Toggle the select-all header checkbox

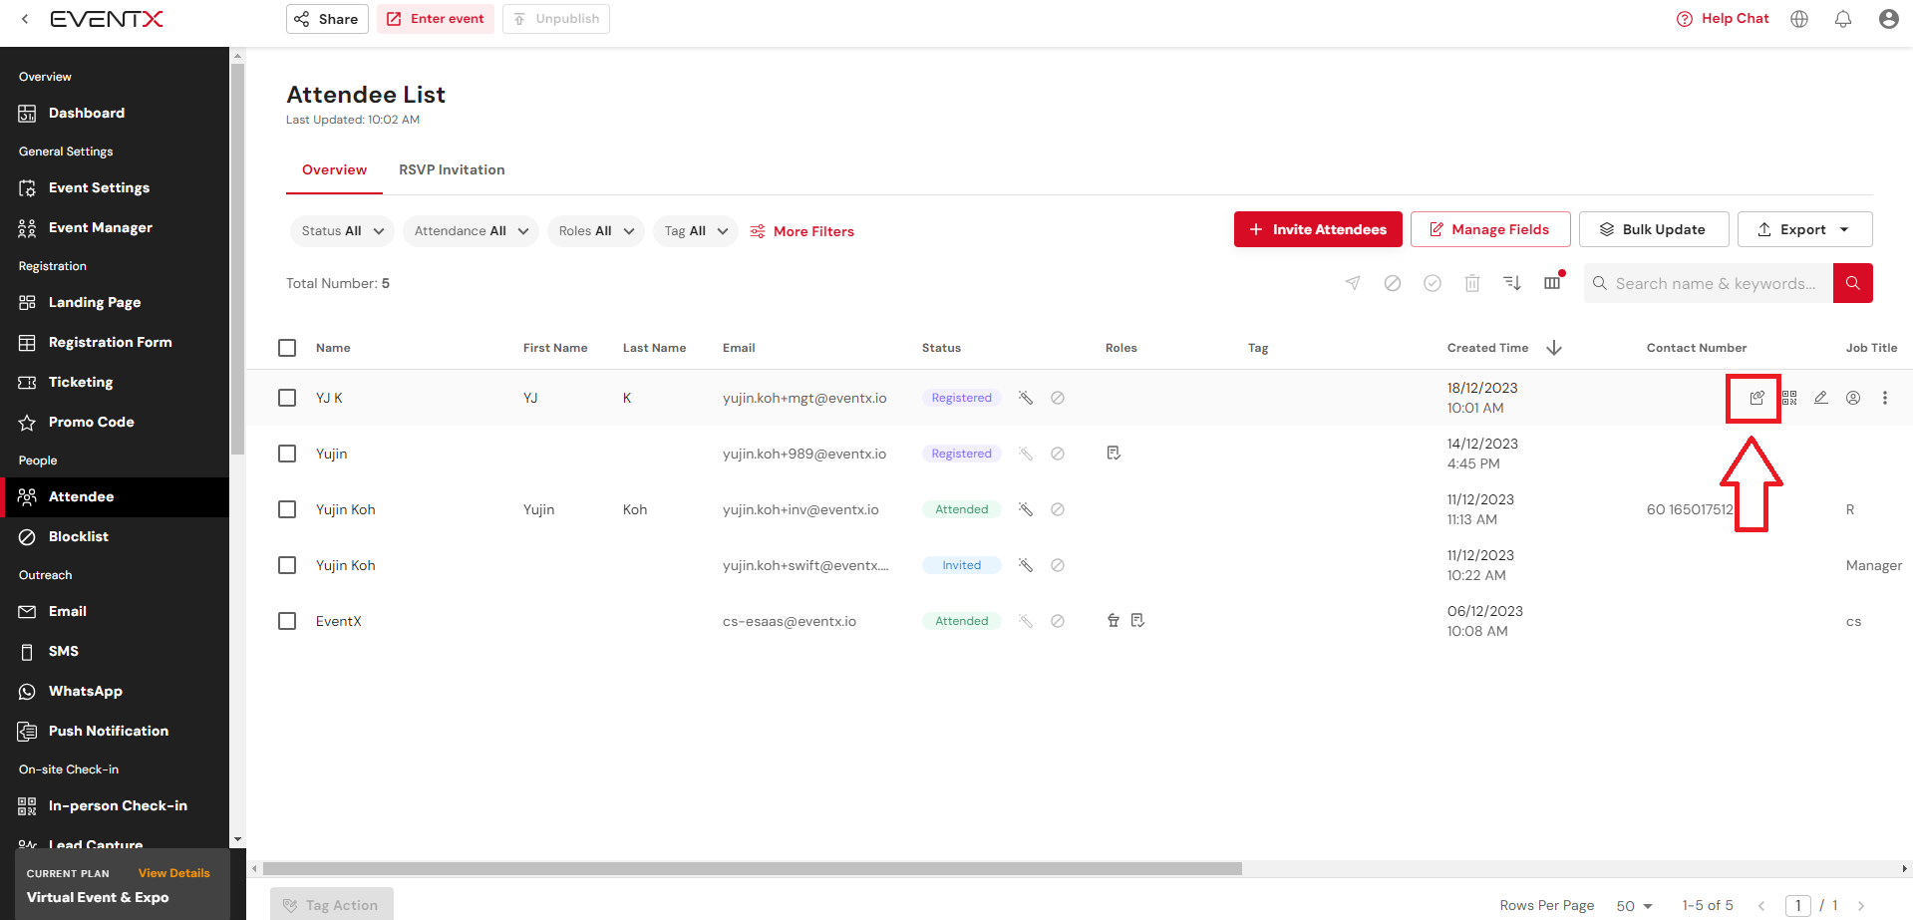(287, 348)
